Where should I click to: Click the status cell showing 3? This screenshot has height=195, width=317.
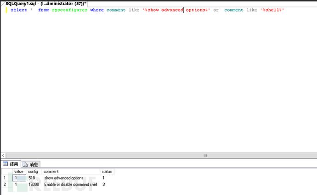(x=107, y=184)
